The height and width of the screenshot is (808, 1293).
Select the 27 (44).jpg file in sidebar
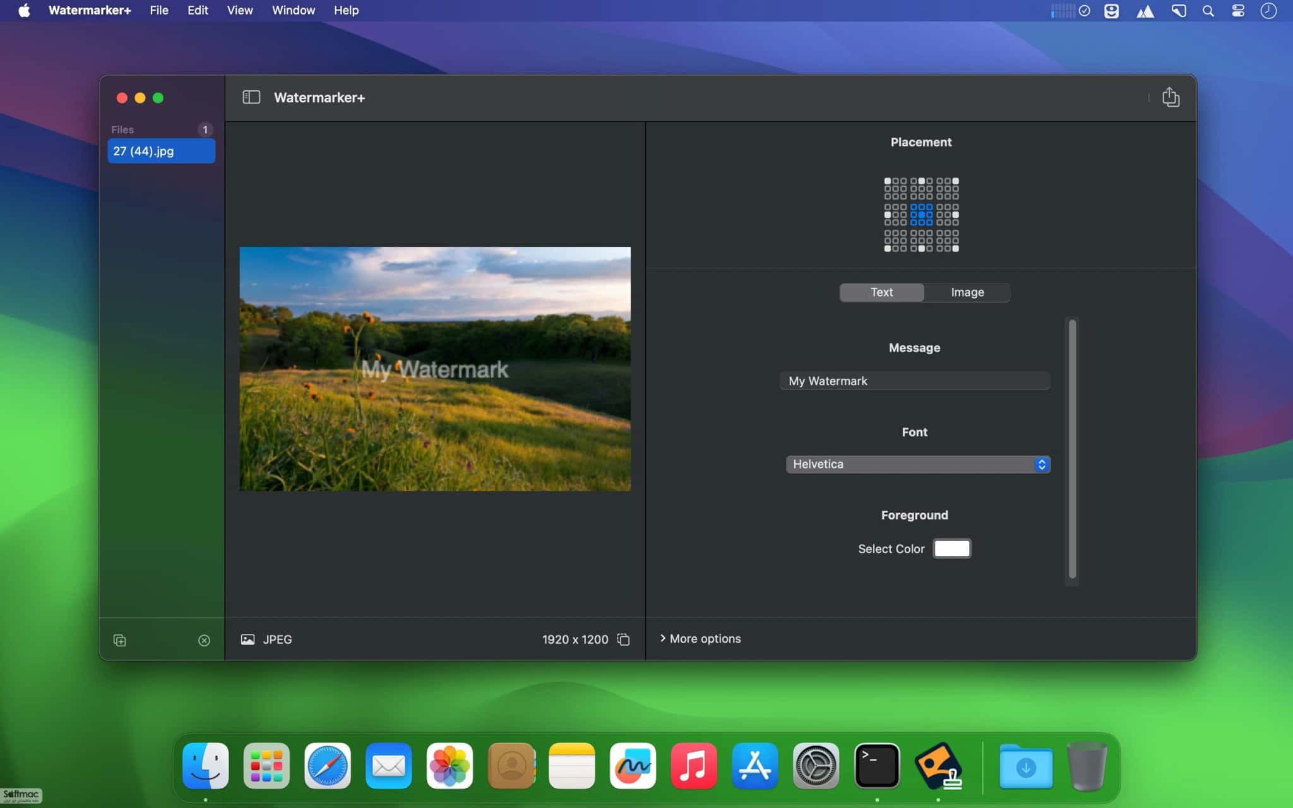[161, 151]
